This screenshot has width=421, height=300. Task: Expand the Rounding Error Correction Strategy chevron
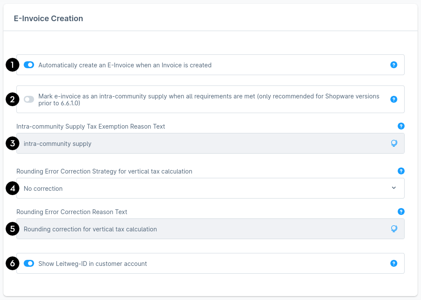pyautogui.click(x=393, y=188)
